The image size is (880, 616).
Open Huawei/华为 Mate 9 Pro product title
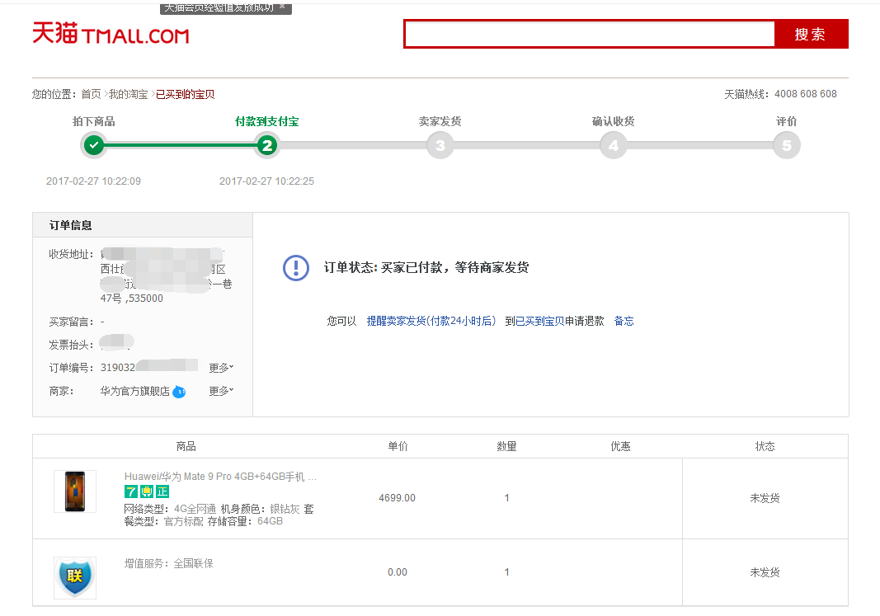coord(220,477)
